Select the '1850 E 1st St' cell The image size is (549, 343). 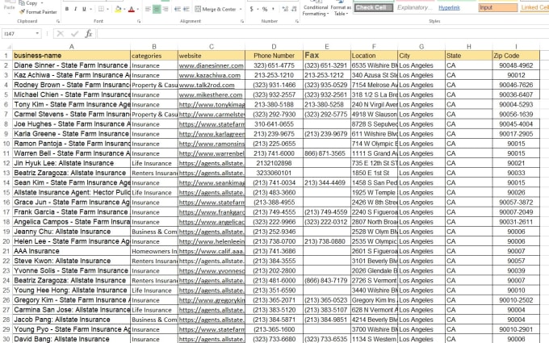pyautogui.click(x=374, y=173)
